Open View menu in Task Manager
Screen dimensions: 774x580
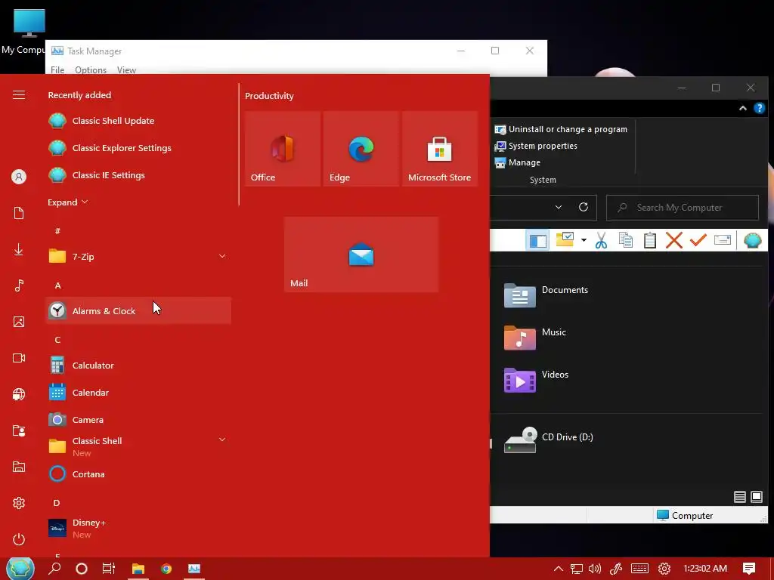126,70
